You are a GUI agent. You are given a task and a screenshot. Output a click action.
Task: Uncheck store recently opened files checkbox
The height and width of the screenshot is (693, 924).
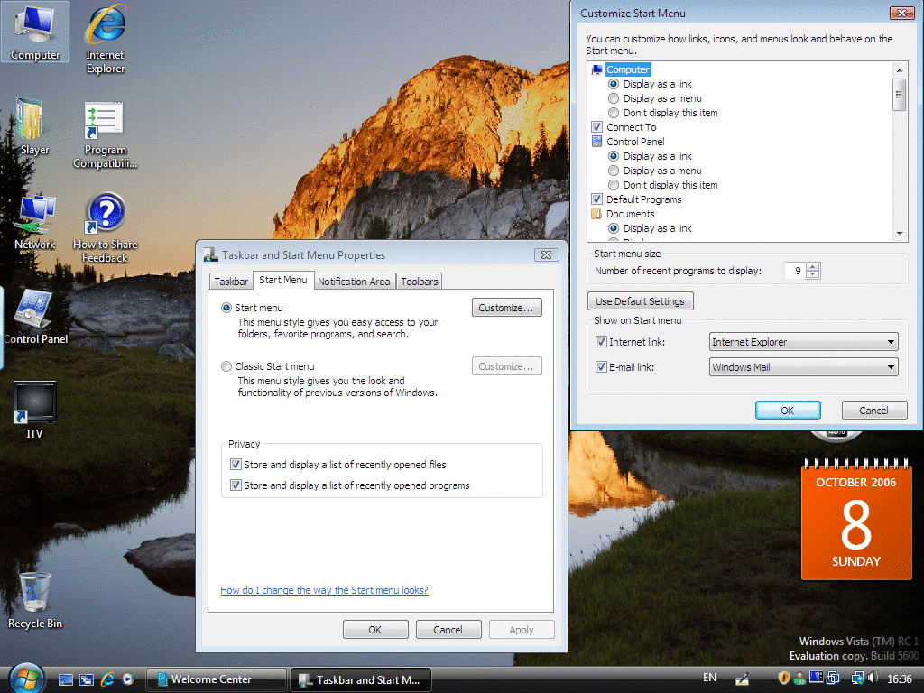(236, 465)
